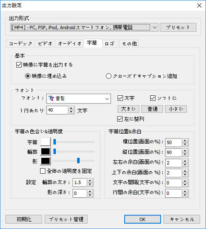Click the 字幕 transparency slider handle

pyautogui.click(x=55, y=142)
